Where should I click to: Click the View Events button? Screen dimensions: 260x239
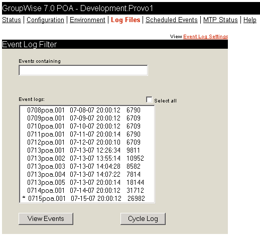(46, 219)
